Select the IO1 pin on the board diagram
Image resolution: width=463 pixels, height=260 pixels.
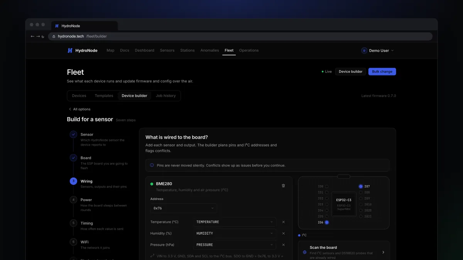(327, 193)
